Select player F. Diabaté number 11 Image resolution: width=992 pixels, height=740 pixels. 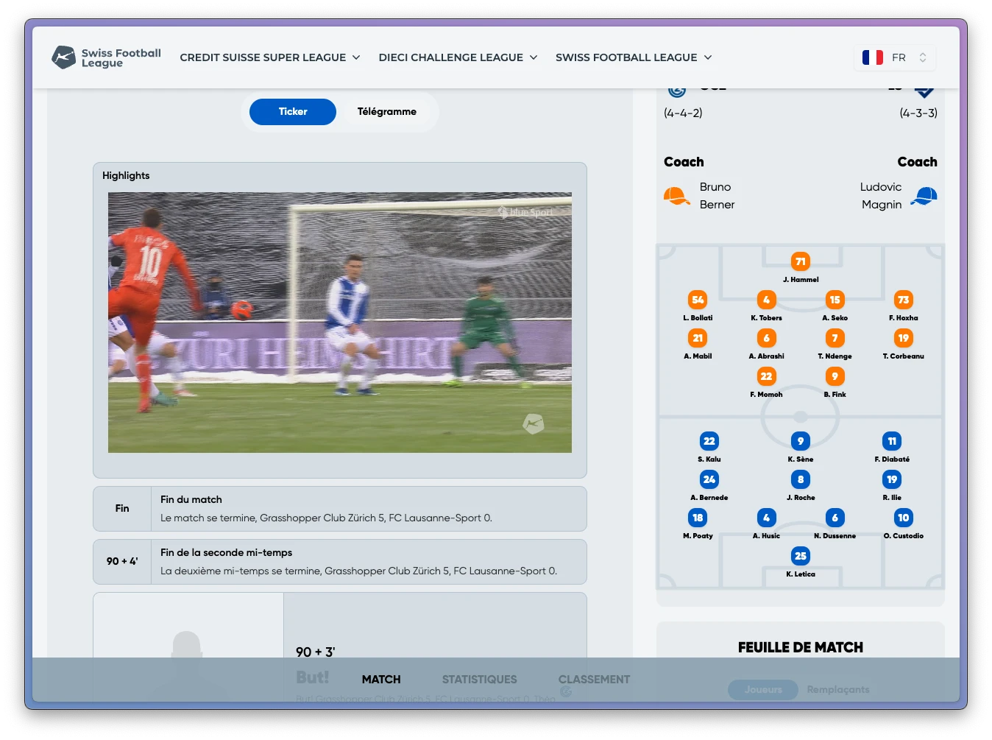(x=892, y=447)
